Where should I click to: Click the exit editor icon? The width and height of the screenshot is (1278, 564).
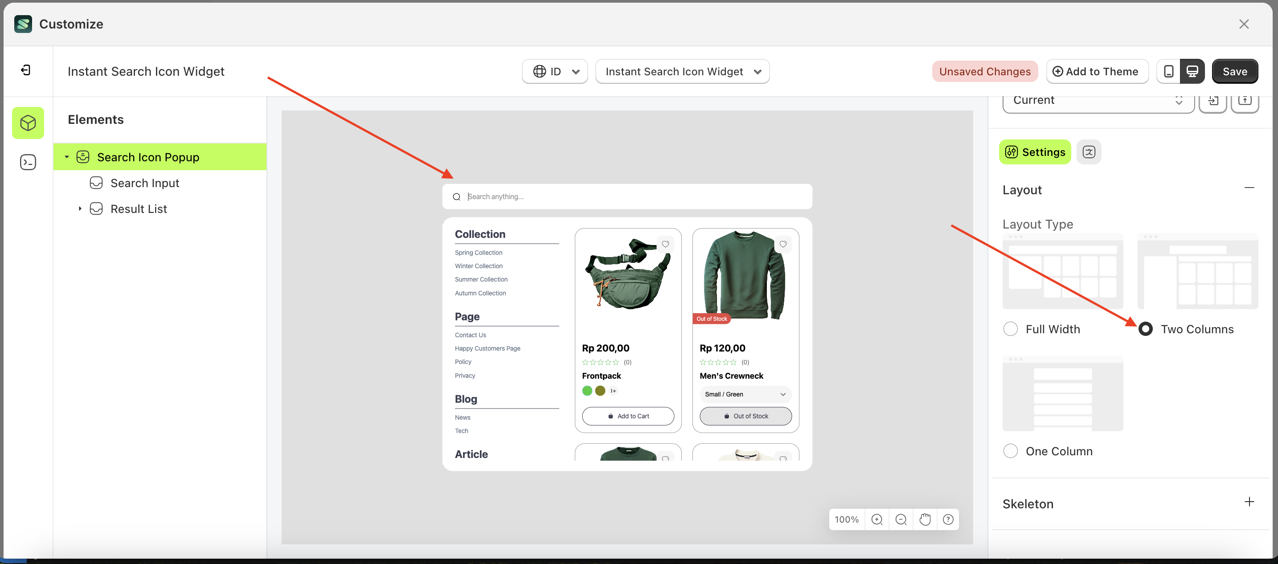pyautogui.click(x=26, y=70)
